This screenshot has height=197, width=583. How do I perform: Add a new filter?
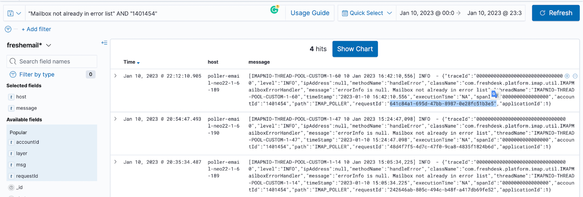36,29
